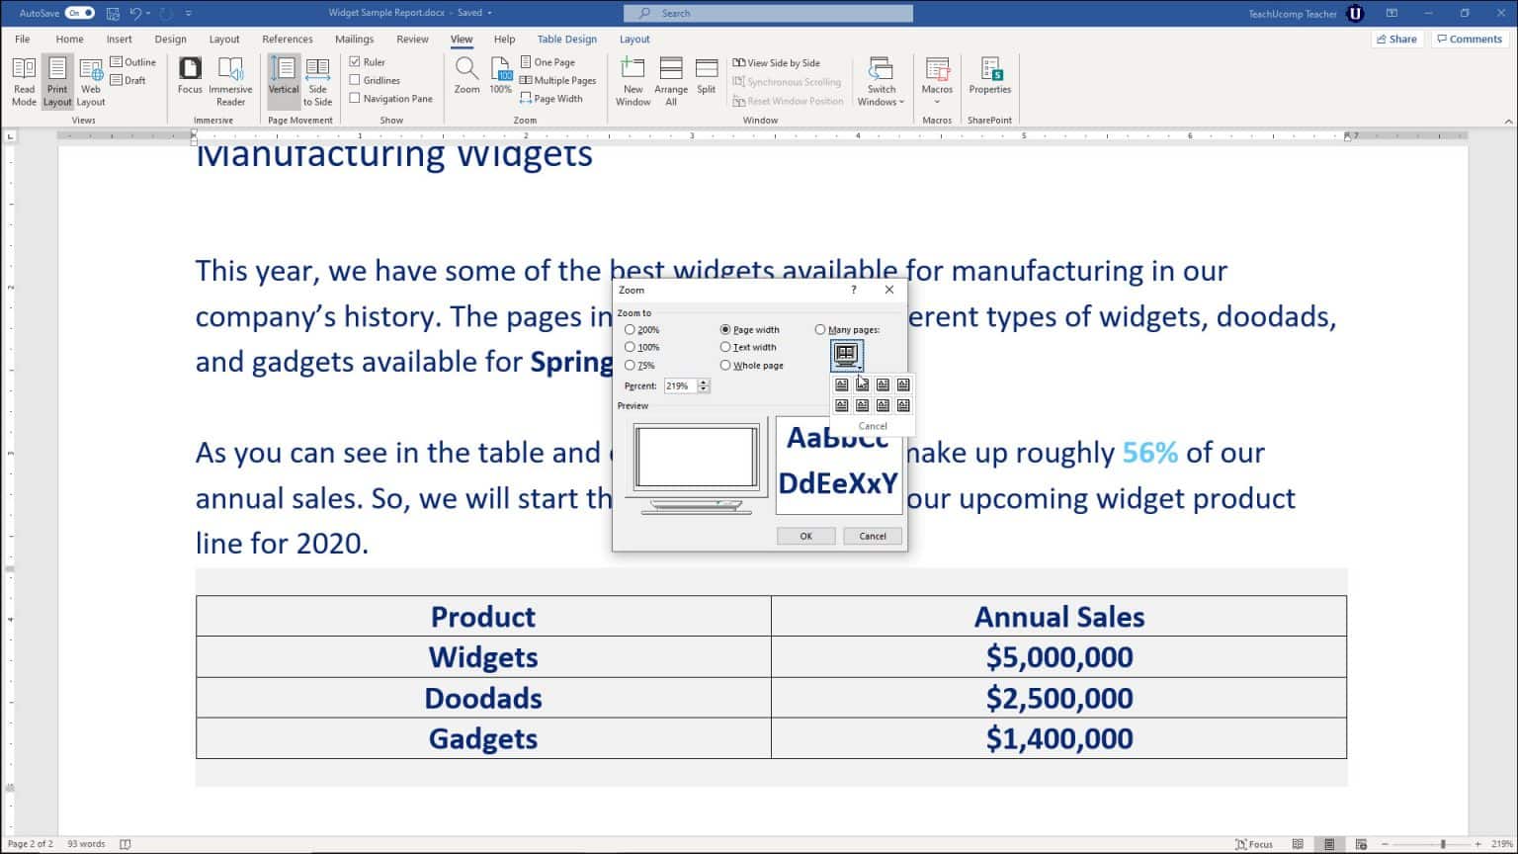Open Immersive Reader

click(x=230, y=81)
